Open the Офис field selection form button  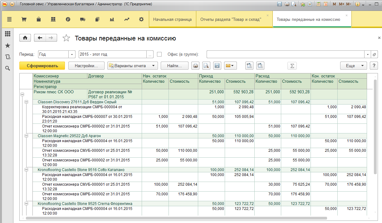coord(374,54)
